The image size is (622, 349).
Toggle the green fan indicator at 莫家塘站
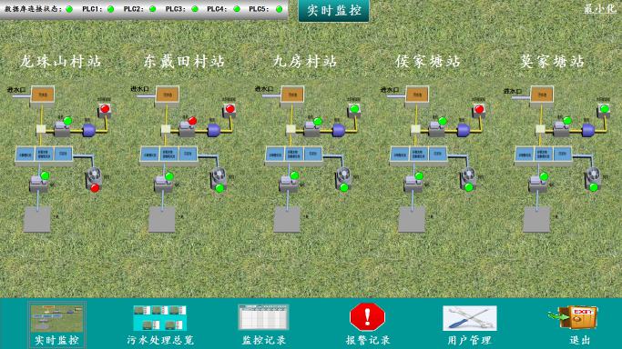tap(594, 187)
